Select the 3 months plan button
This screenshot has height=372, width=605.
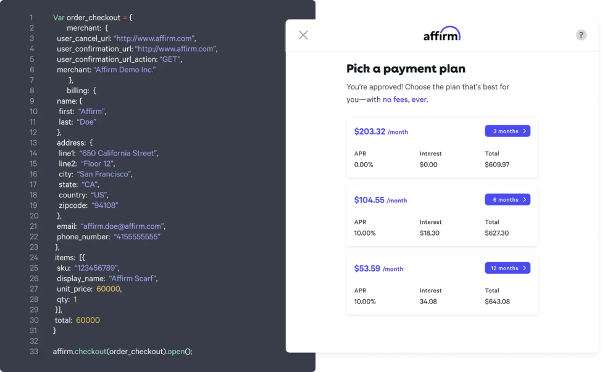click(507, 131)
